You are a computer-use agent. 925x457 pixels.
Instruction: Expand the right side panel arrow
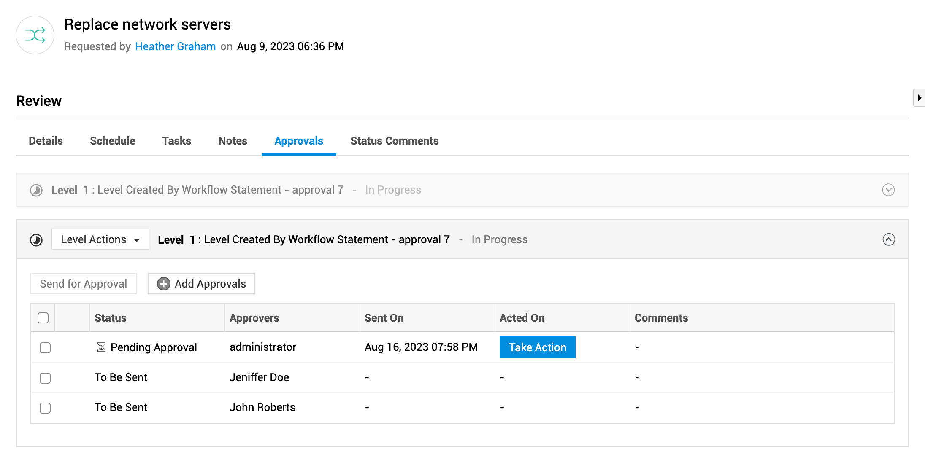919,98
